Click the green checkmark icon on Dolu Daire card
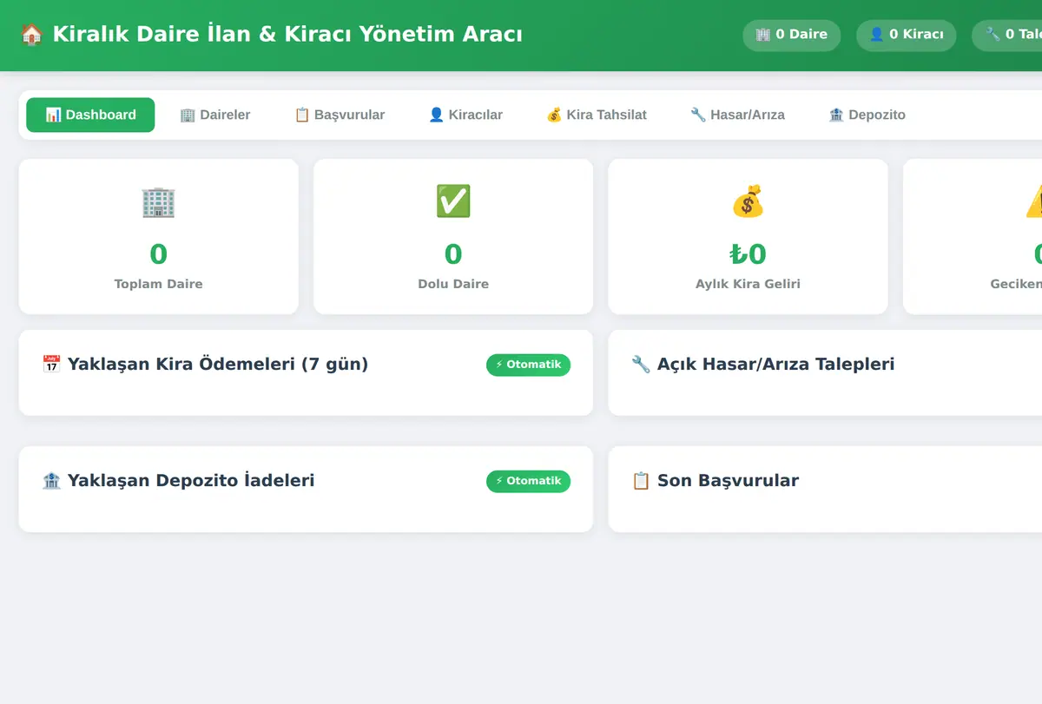This screenshot has height=704, width=1042. click(x=453, y=201)
